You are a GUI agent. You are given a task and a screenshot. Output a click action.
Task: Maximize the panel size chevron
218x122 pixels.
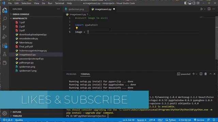coord(211,74)
